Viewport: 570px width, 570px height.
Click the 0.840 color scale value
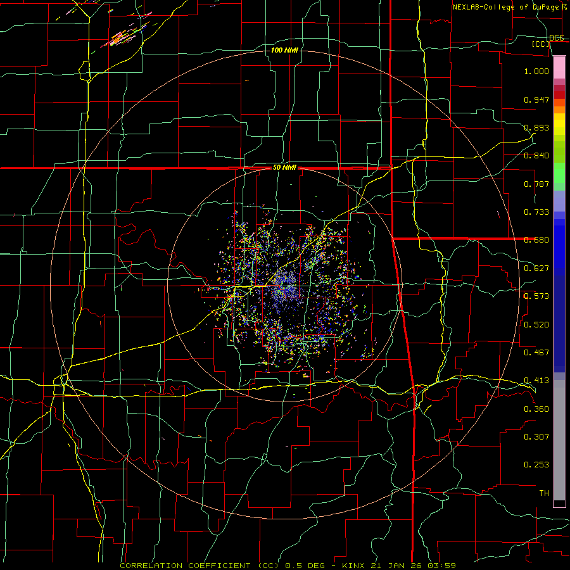pyautogui.click(x=536, y=156)
